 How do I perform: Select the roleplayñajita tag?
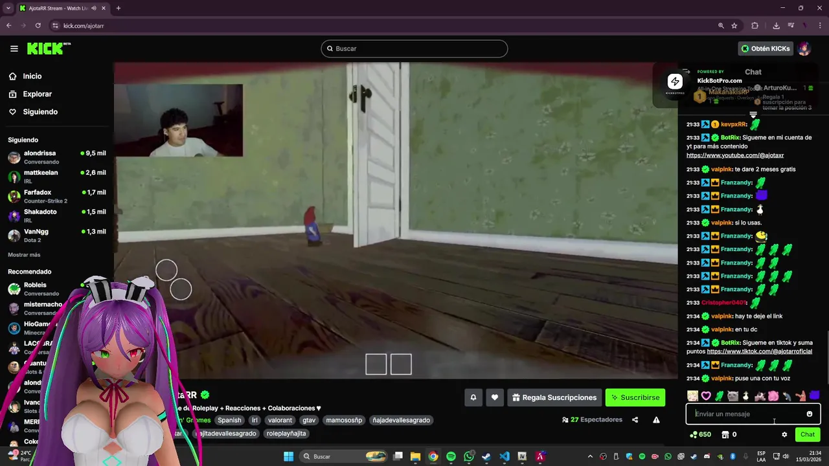pos(286,434)
